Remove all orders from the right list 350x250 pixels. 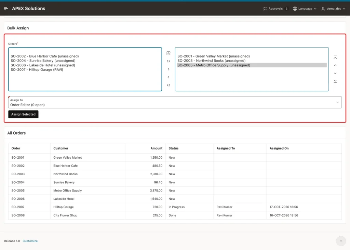(x=169, y=85)
